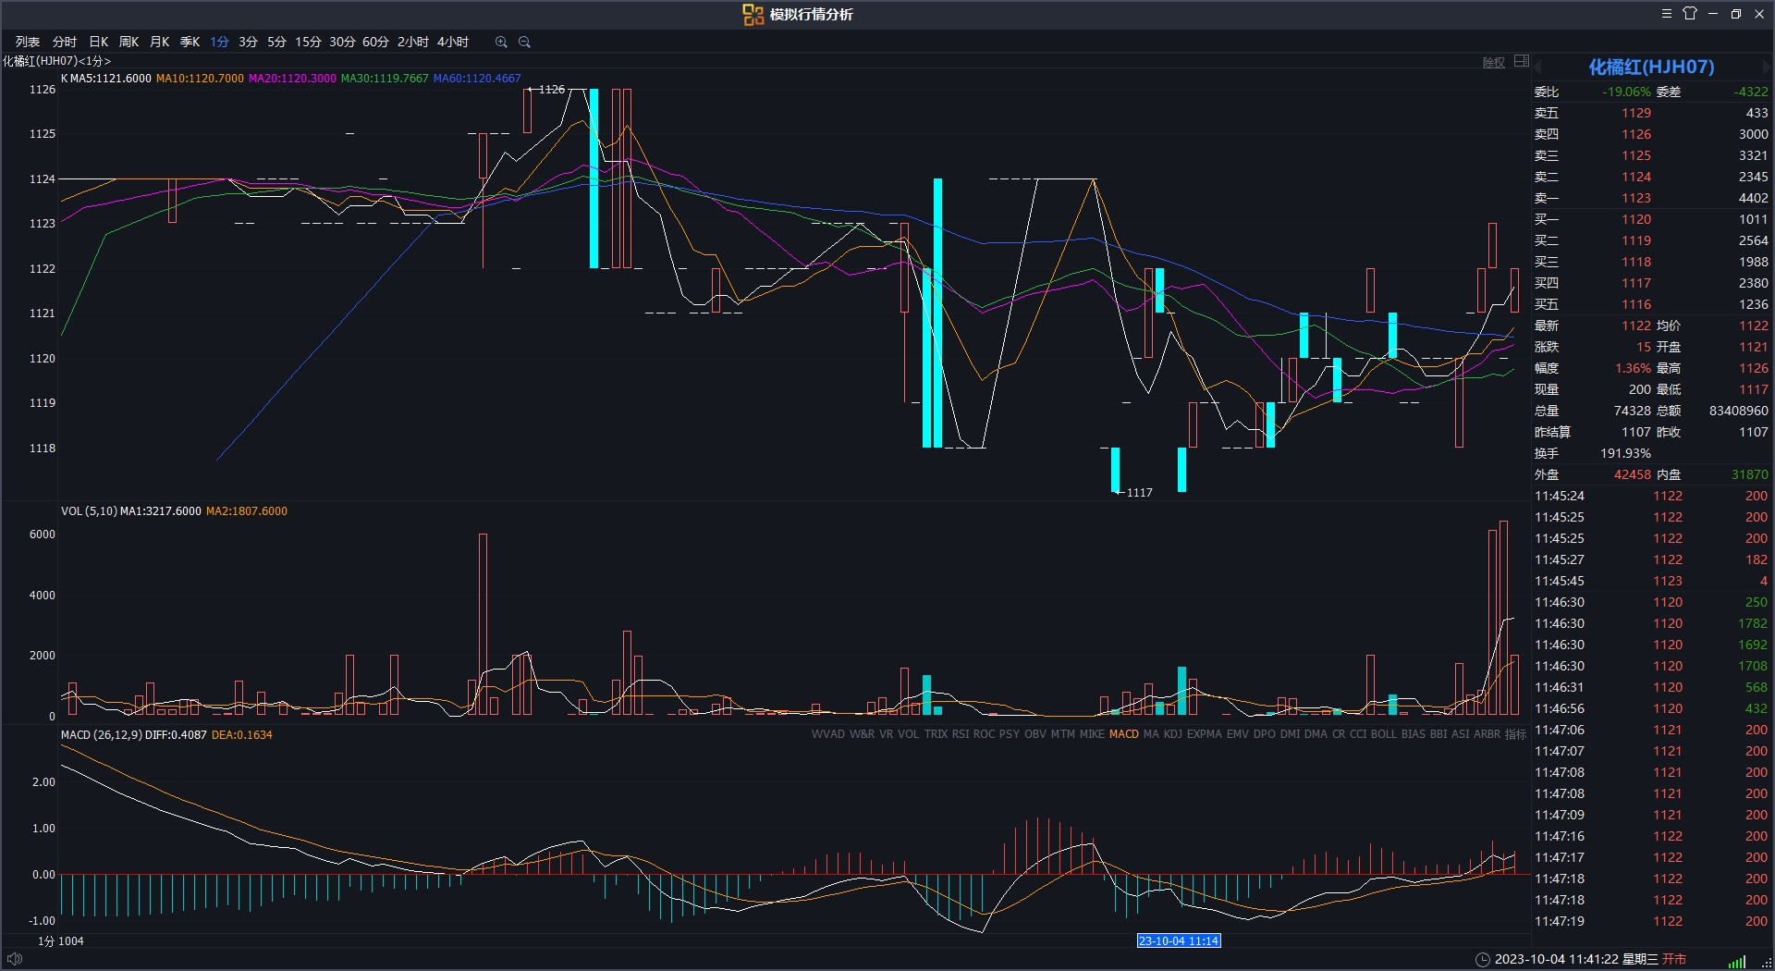Click the MA60:1120.4667 legend value
Viewport: 1775px width, 971px height.
pos(477,79)
